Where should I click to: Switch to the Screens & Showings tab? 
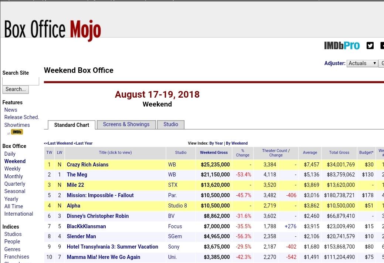[x=126, y=125]
